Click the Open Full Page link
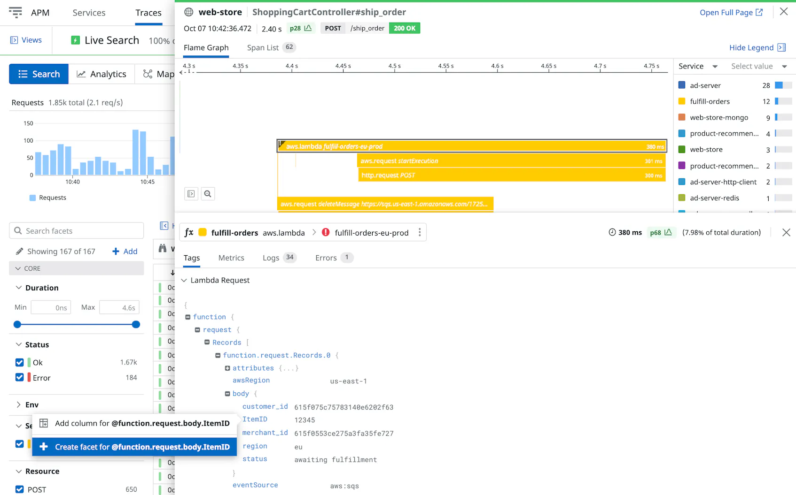 tap(726, 12)
